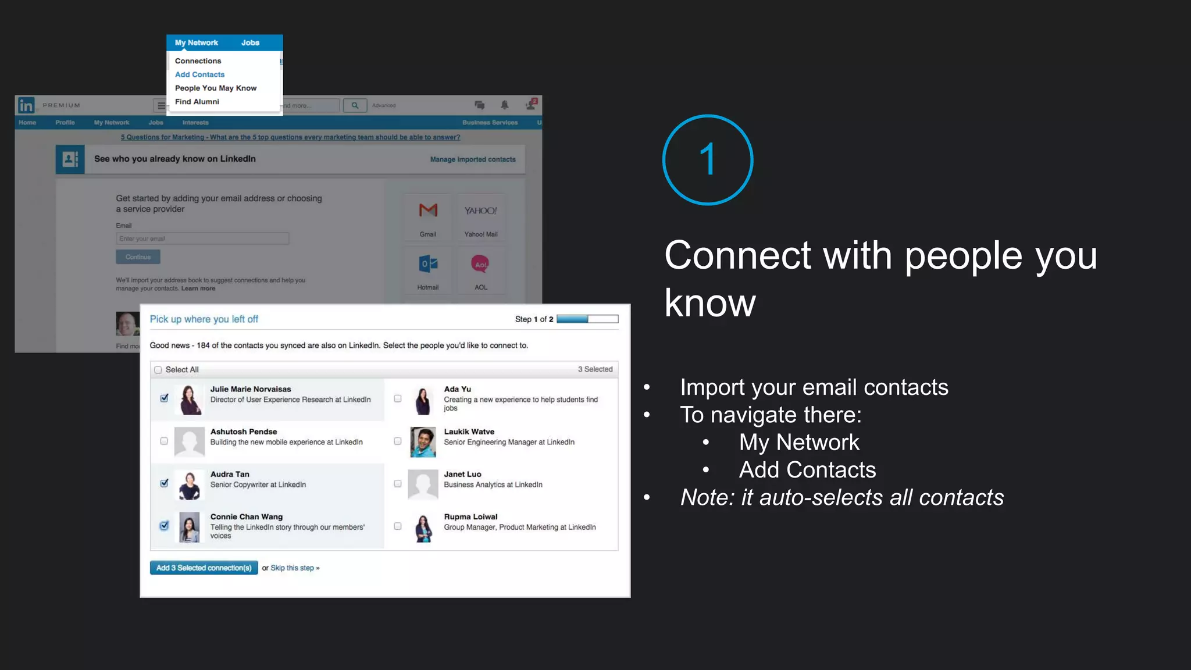Click the Learn more link

(198, 288)
